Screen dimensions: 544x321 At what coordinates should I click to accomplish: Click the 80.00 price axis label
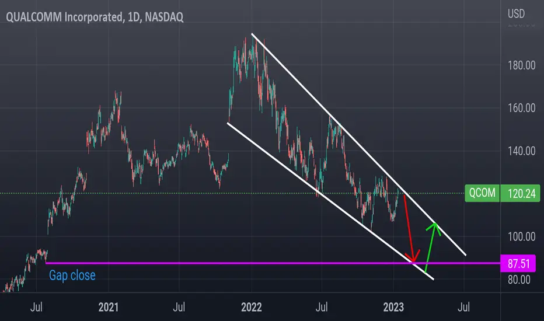[519, 280]
